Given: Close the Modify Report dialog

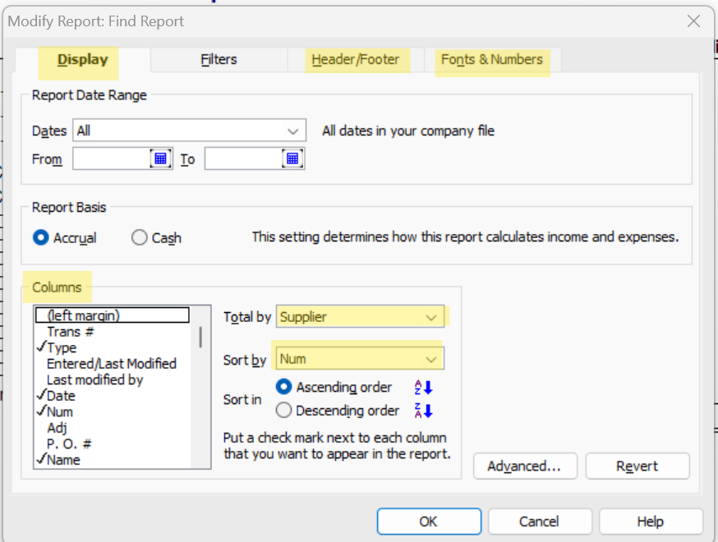Looking at the screenshot, I should pyautogui.click(x=693, y=21).
